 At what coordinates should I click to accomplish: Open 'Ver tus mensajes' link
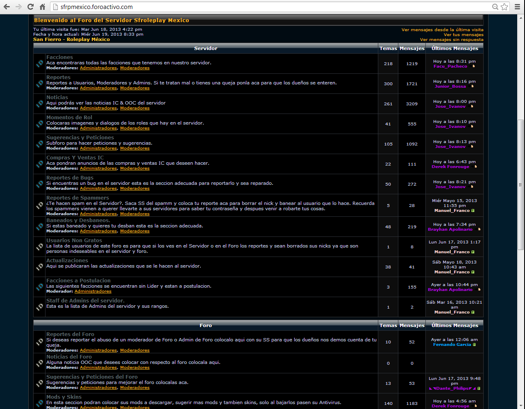point(464,34)
